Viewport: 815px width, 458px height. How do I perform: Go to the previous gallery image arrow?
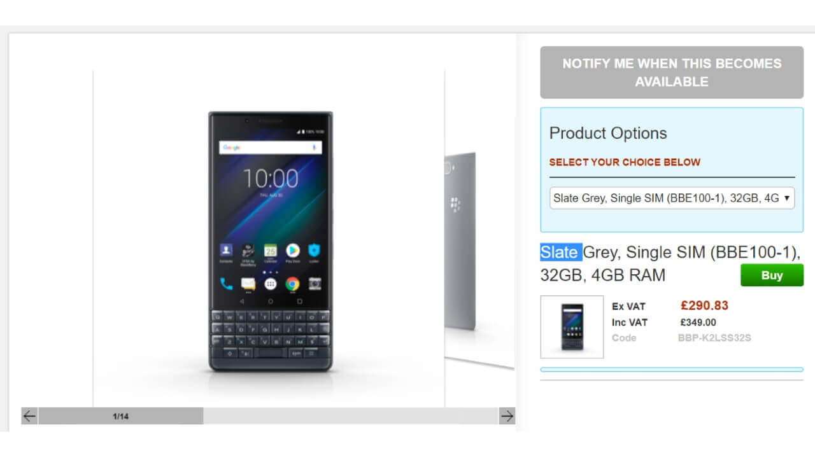(29, 416)
